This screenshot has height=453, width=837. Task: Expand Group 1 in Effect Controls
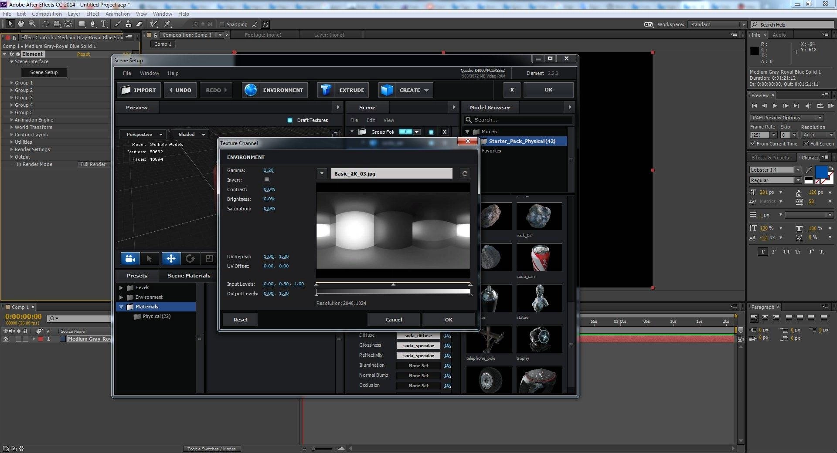tap(11, 83)
